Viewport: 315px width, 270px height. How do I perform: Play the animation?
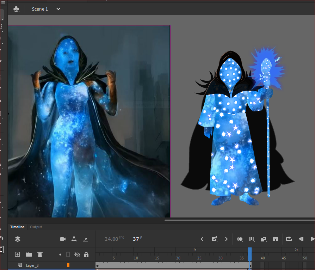pyautogui.click(x=313, y=239)
